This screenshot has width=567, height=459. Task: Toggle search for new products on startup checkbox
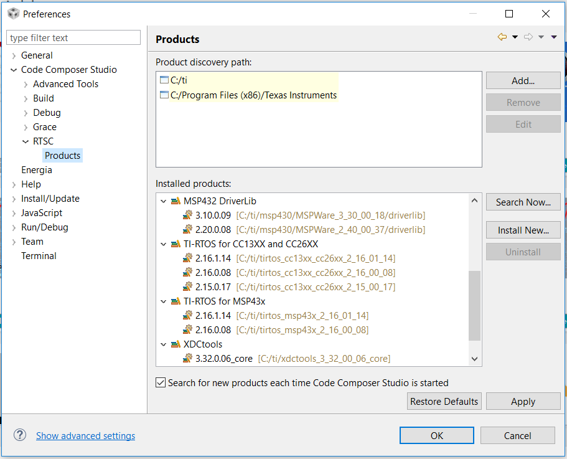(161, 382)
